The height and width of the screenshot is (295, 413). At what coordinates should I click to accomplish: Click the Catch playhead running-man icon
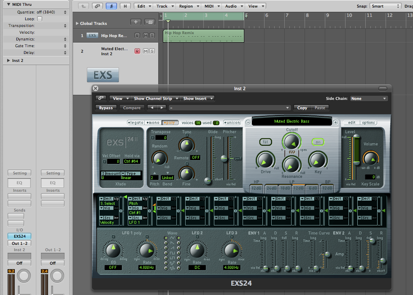(x=111, y=6)
